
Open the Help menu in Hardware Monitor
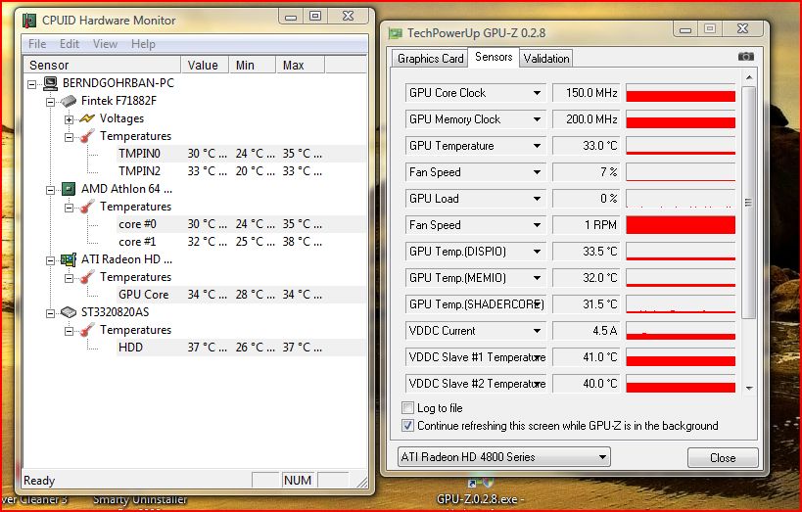pos(143,44)
